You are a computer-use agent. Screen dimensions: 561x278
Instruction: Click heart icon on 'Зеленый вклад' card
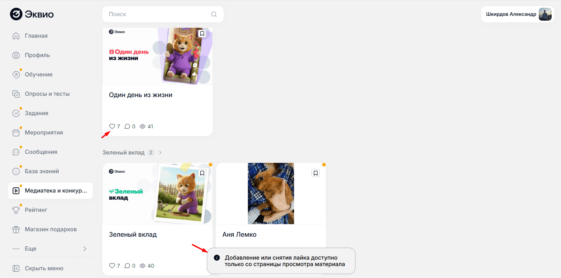[112, 266]
